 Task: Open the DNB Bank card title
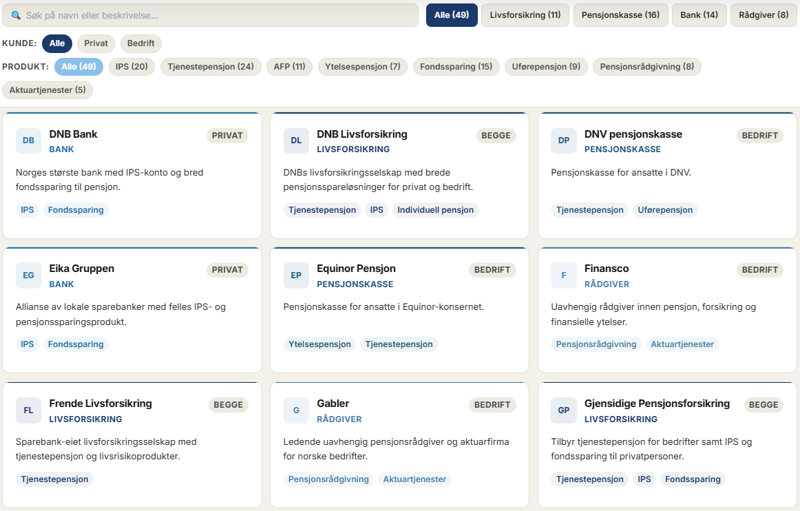(73, 134)
